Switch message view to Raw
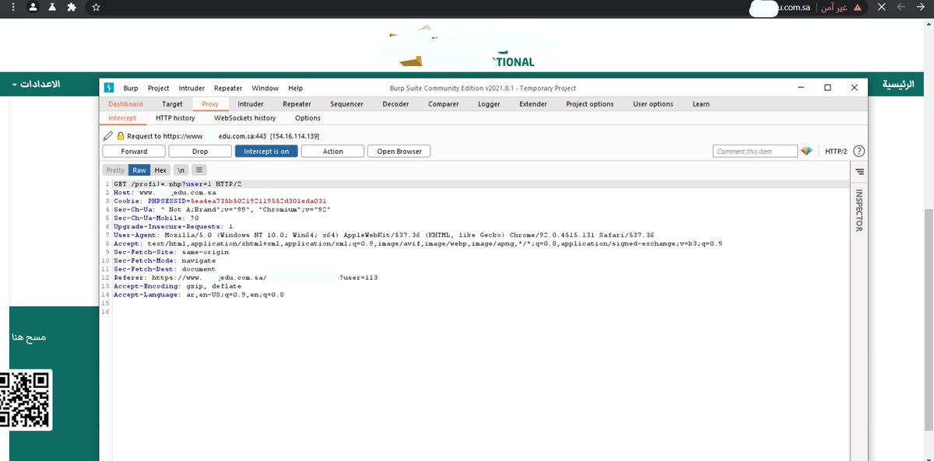The height and width of the screenshot is (461, 934). tap(139, 169)
